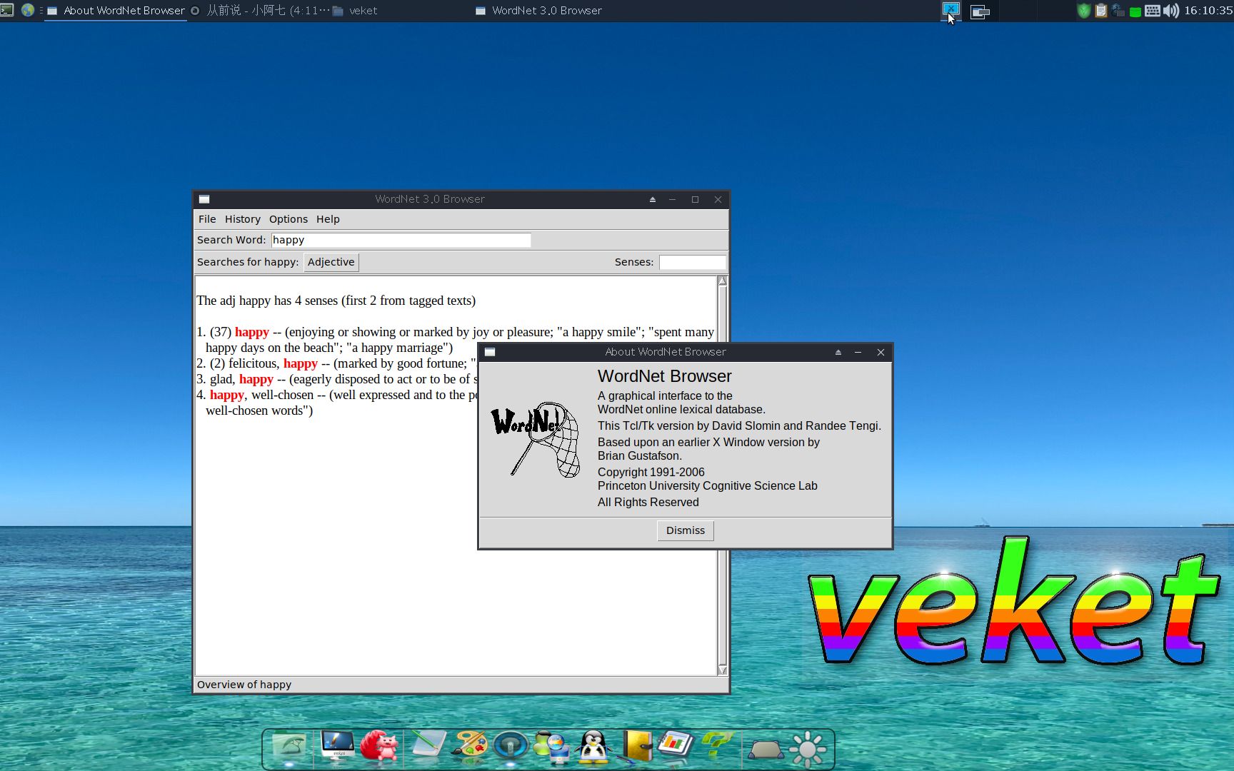
Task: Click the green drive tray icon
Action: tap(1135, 11)
